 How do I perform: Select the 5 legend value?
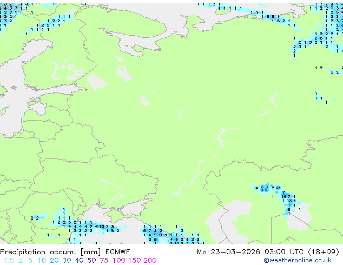coord(30,261)
